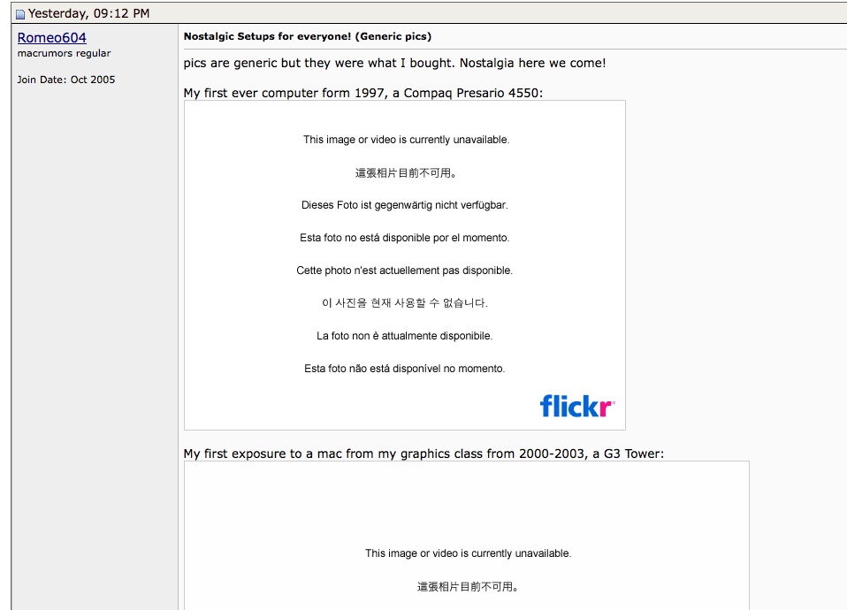Click the macrumors regular user title
This screenshot has width=847, height=610.
[64, 53]
